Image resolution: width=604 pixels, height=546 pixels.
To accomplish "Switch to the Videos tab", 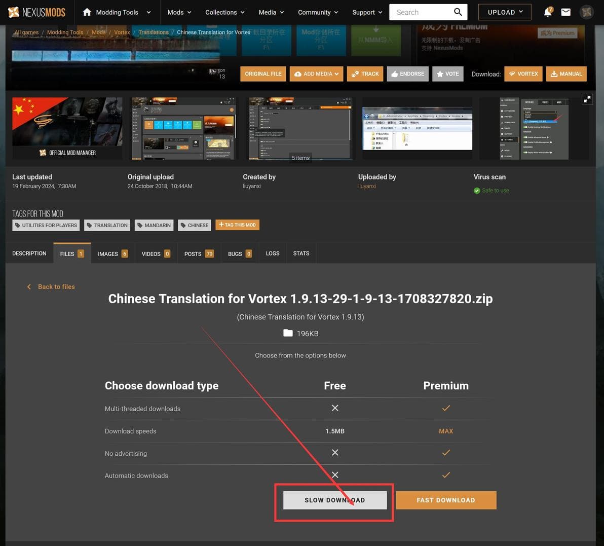I will click(x=156, y=253).
